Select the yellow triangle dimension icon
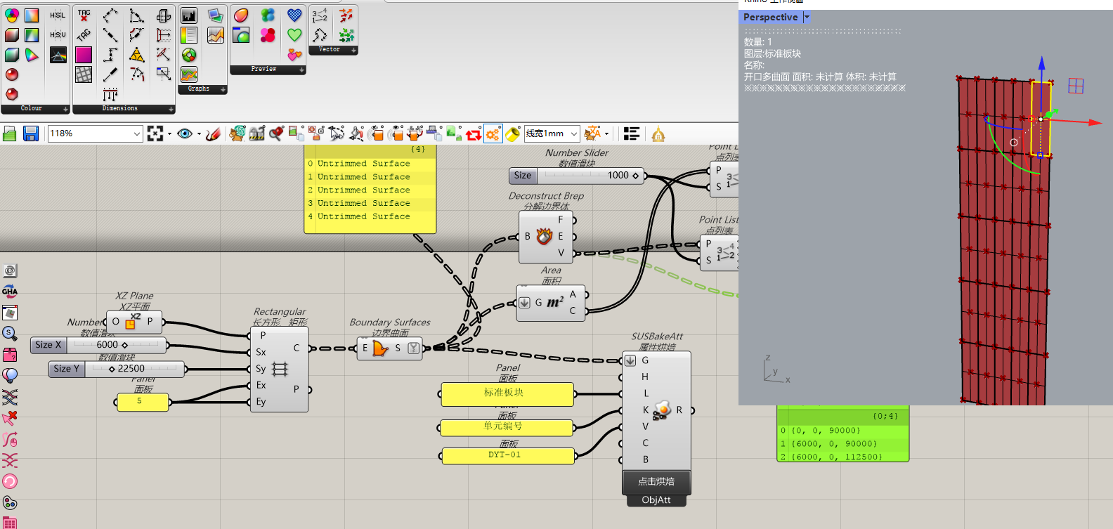1113x529 pixels. [137, 54]
